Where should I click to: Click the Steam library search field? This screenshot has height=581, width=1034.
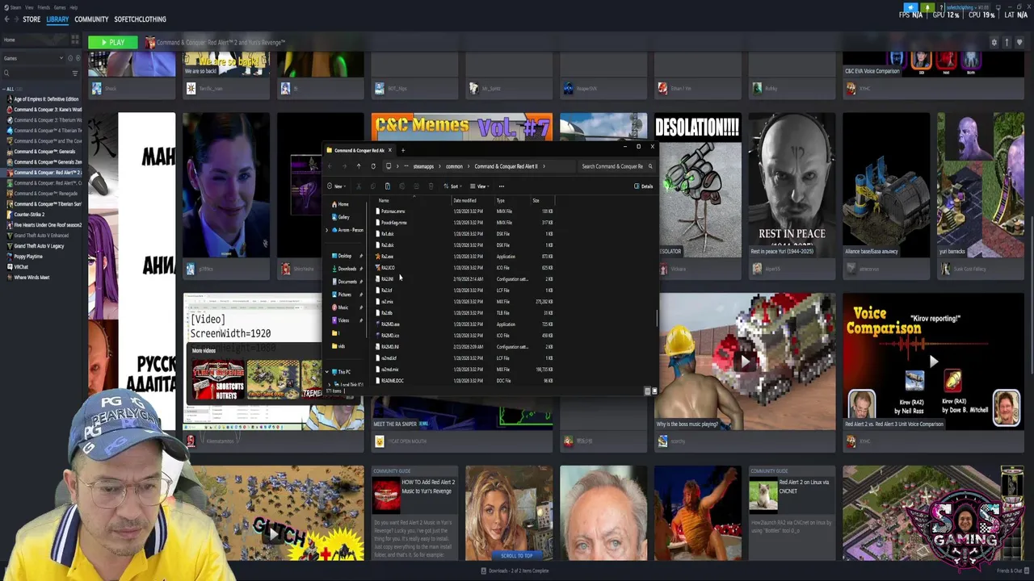[36, 73]
